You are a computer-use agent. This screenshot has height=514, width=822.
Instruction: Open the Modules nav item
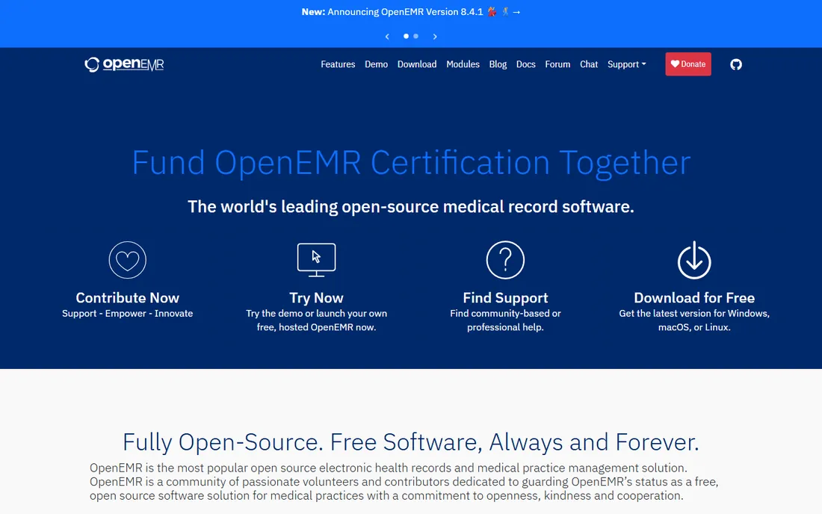463,64
